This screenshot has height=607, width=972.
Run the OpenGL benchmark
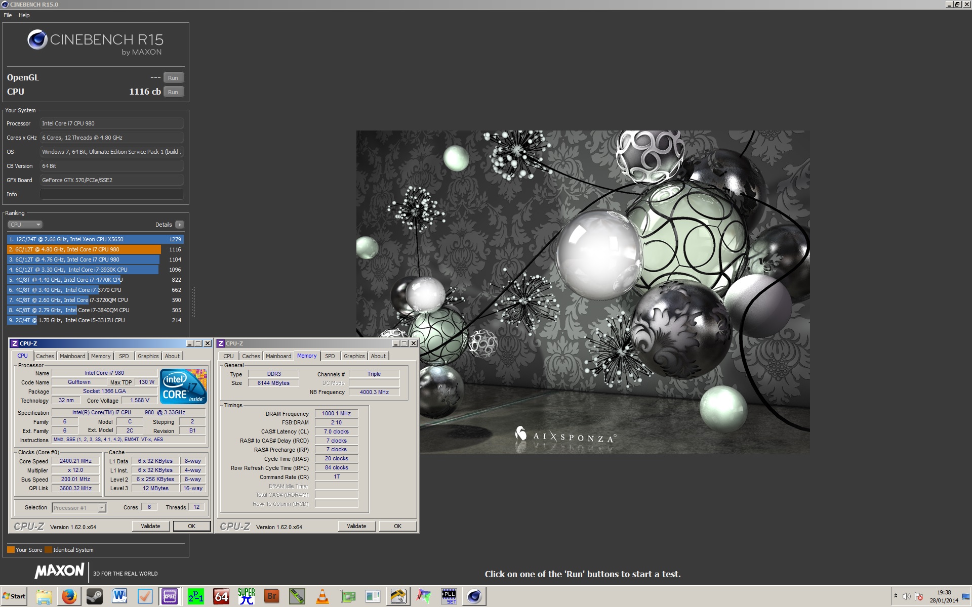(x=173, y=77)
